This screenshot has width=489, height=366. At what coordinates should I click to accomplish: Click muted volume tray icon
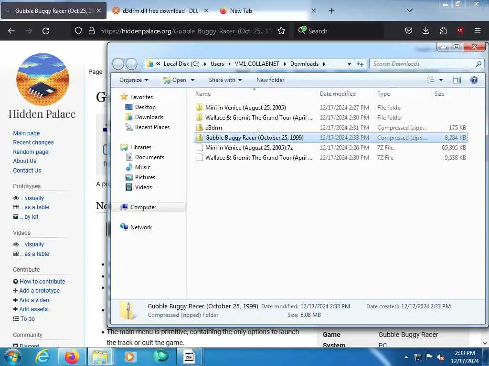coord(441,357)
